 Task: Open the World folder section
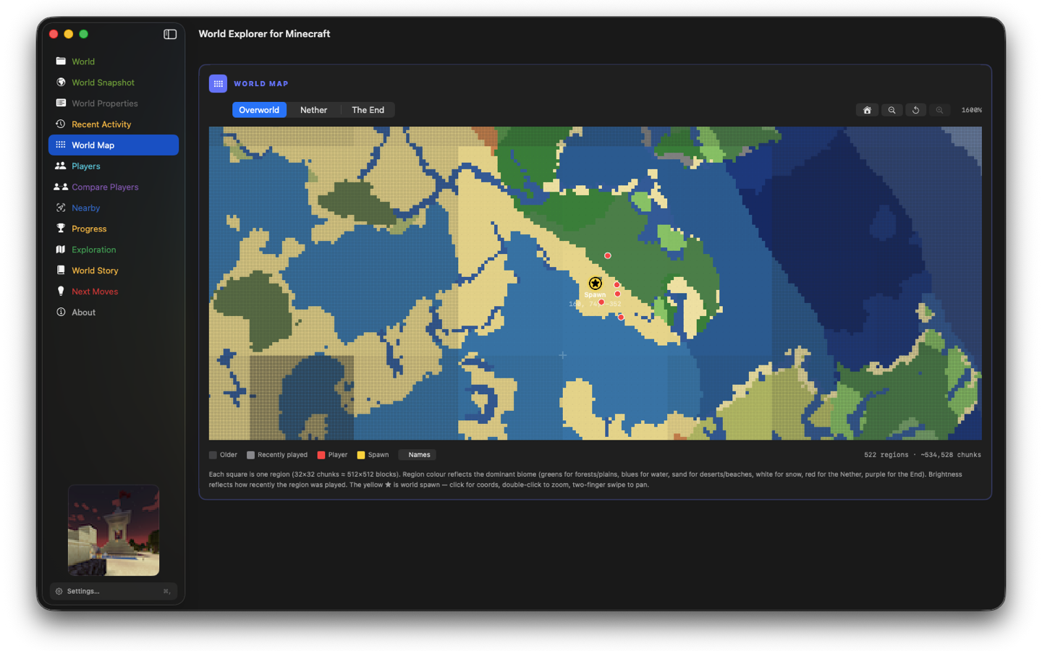pos(114,61)
